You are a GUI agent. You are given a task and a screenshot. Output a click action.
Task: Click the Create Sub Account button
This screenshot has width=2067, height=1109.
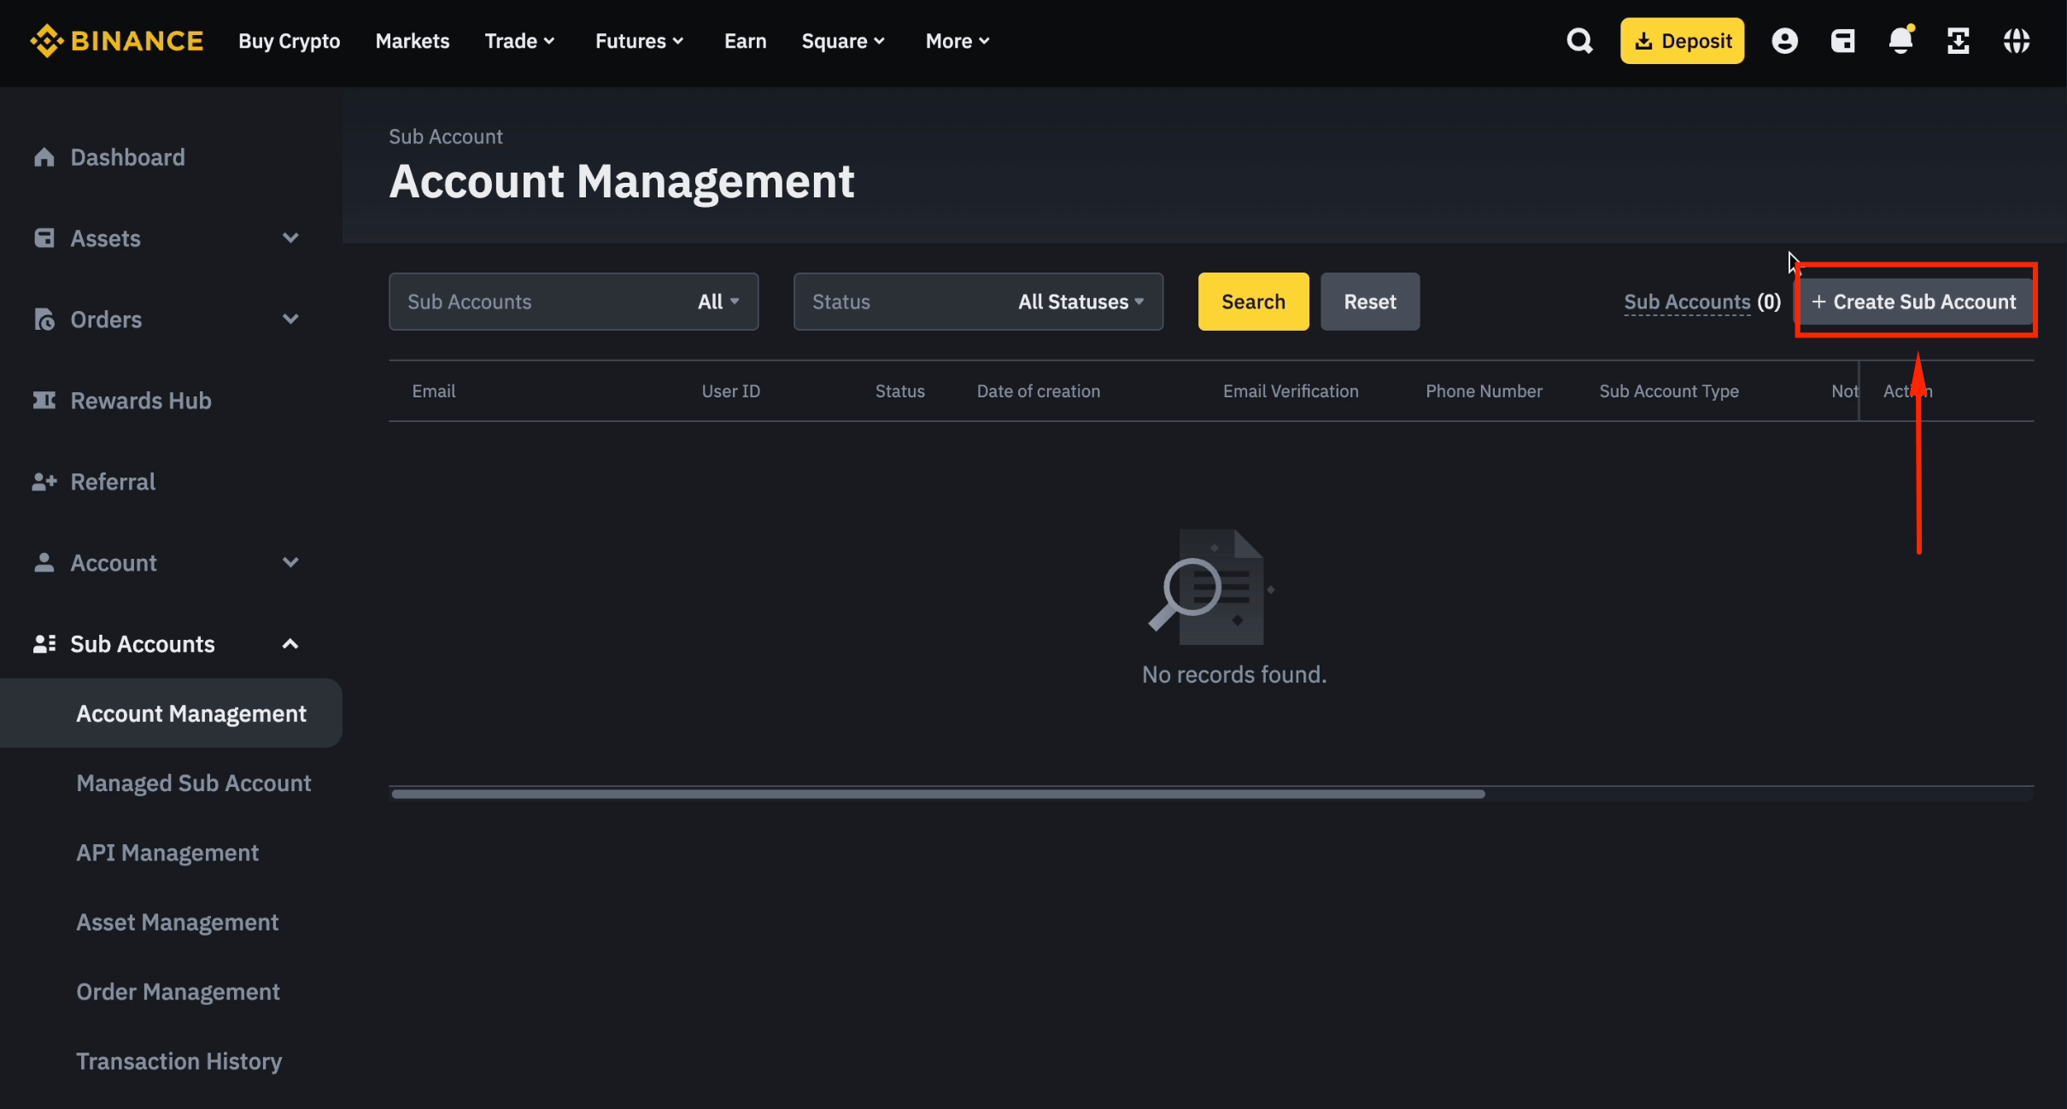pyautogui.click(x=1915, y=301)
